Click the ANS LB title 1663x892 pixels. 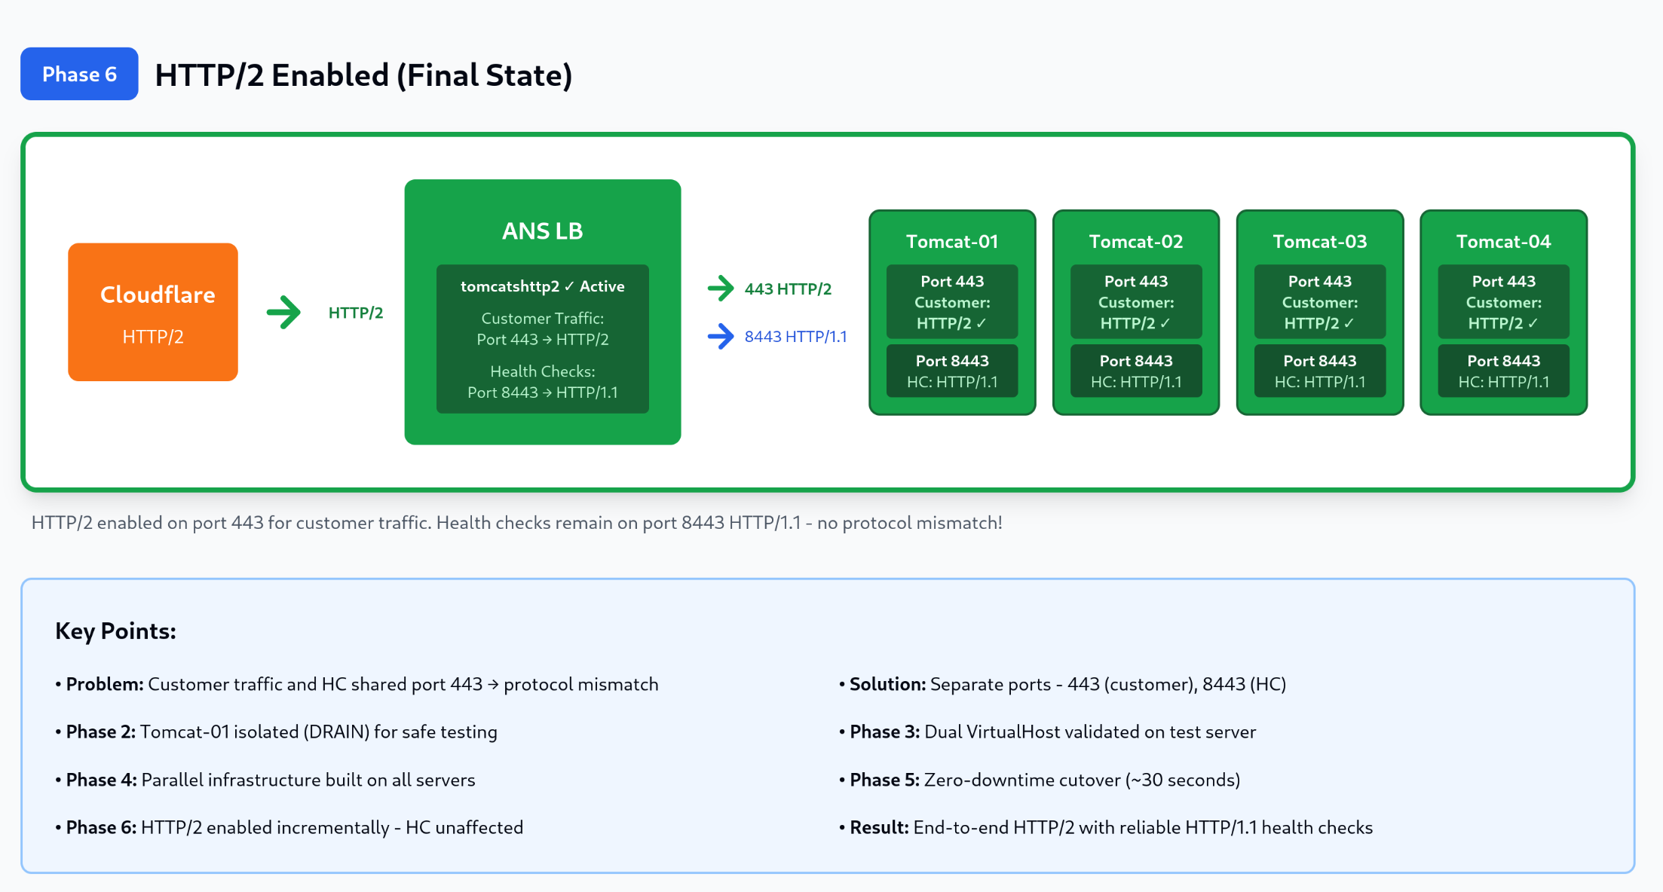(x=542, y=231)
